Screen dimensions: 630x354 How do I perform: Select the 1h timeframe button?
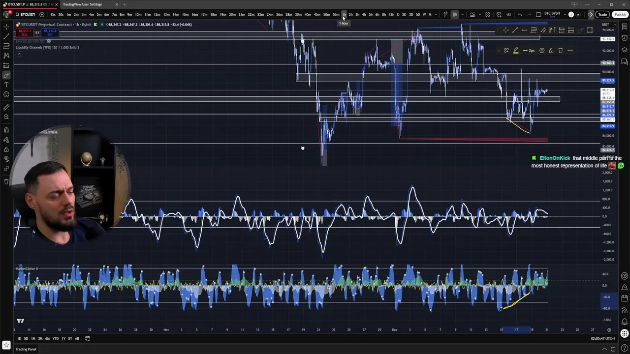click(x=344, y=14)
